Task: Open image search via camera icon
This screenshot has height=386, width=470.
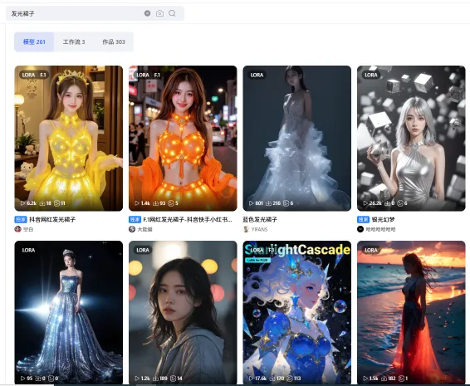Action: point(159,13)
